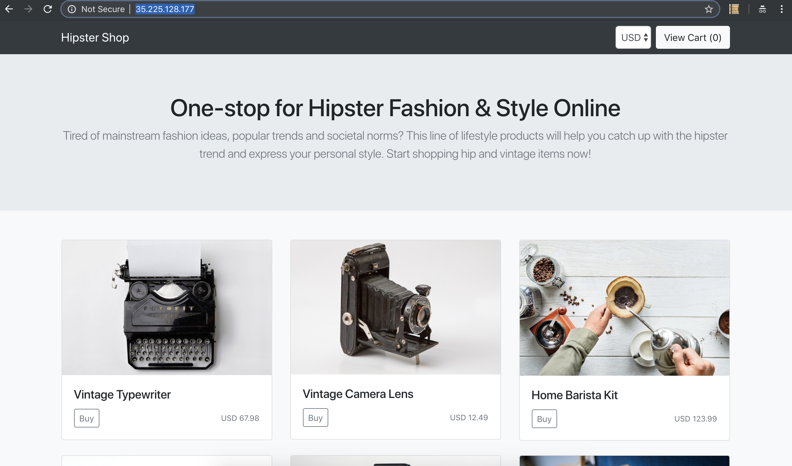Bookmark page using the star icon
This screenshot has height=466, width=792.
(x=708, y=9)
